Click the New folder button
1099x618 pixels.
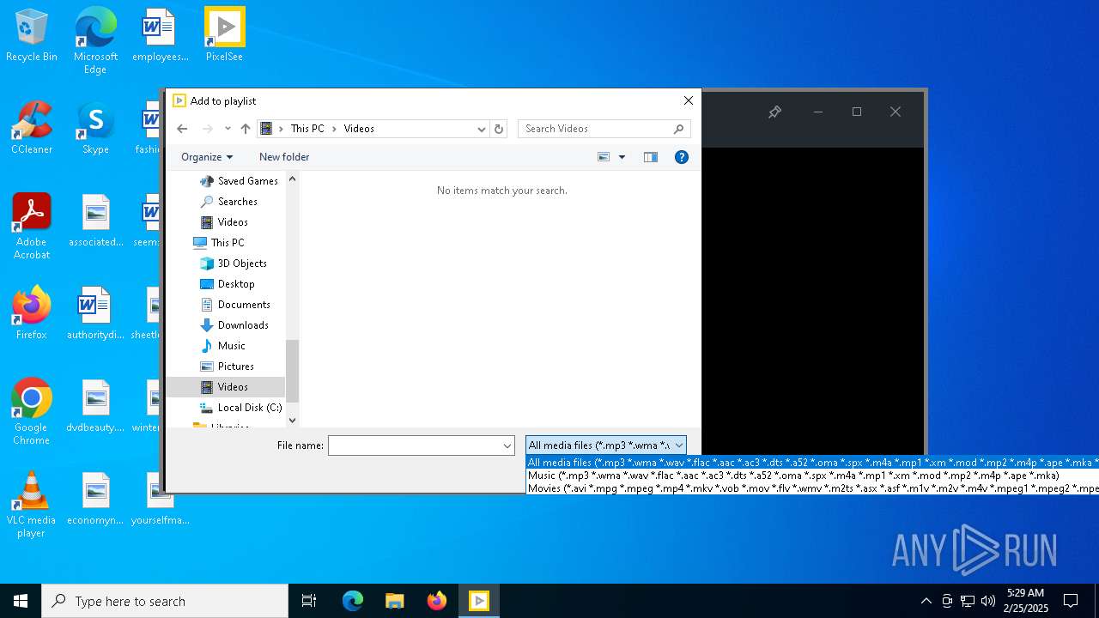[284, 157]
